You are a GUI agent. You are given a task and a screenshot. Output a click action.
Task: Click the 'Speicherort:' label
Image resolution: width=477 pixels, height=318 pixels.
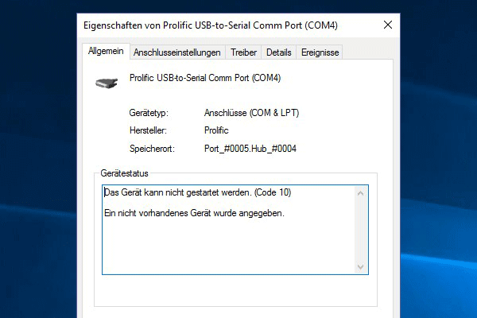click(152, 149)
